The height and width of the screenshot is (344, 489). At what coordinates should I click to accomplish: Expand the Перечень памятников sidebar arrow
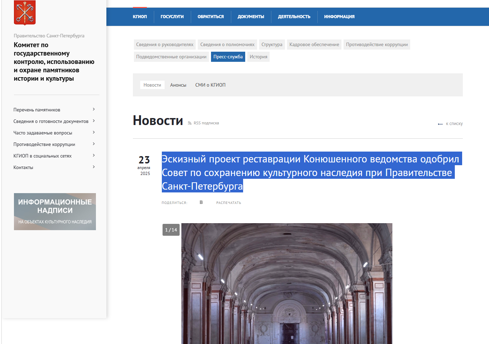click(x=94, y=109)
